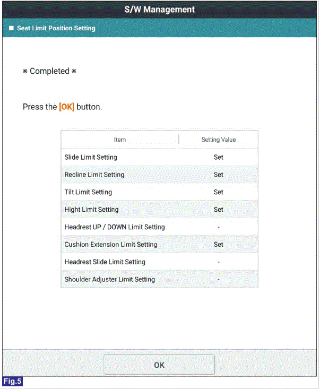Select Shoulder Adjuster Limit Setting row
This screenshot has height=389, width=320.
click(x=160, y=279)
